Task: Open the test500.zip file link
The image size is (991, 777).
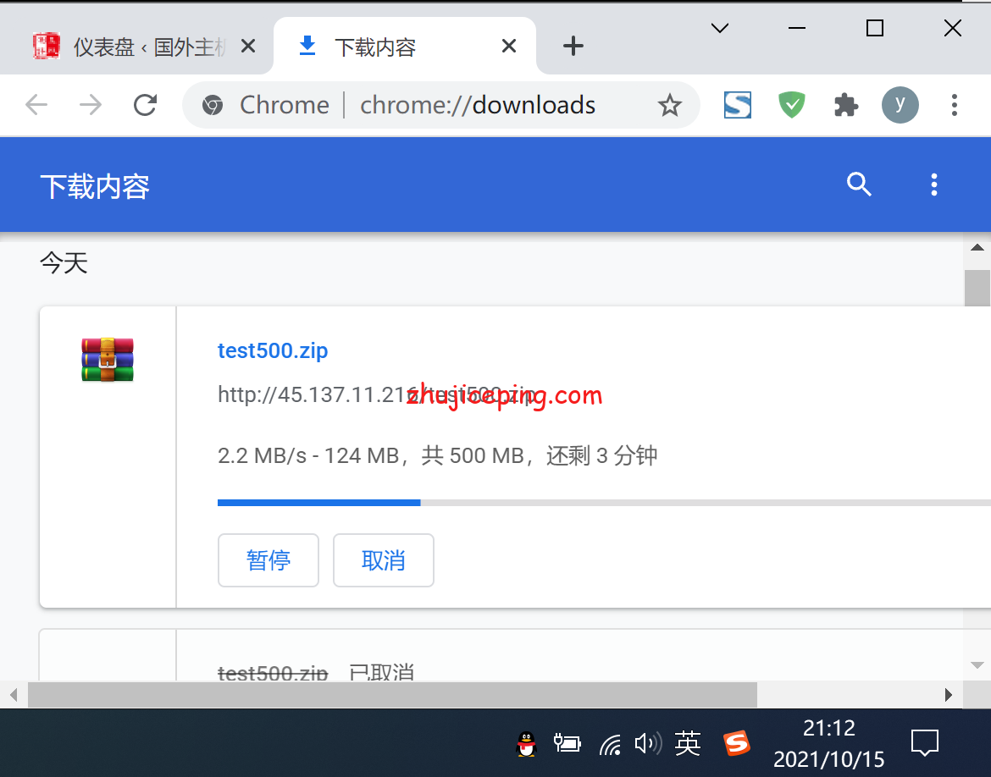Action: click(x=273, y=350)
